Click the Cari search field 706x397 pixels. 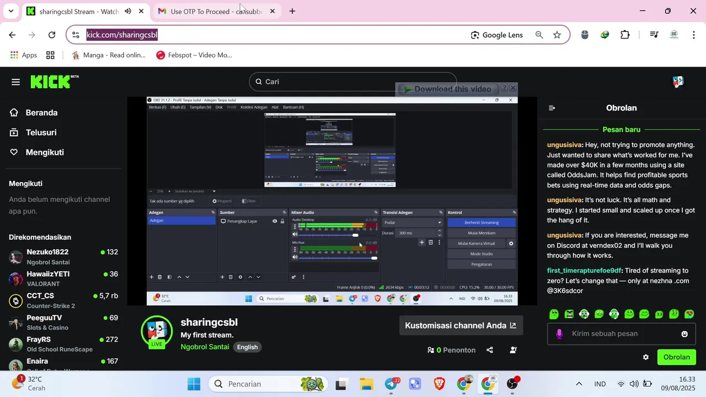pos(352,82)
